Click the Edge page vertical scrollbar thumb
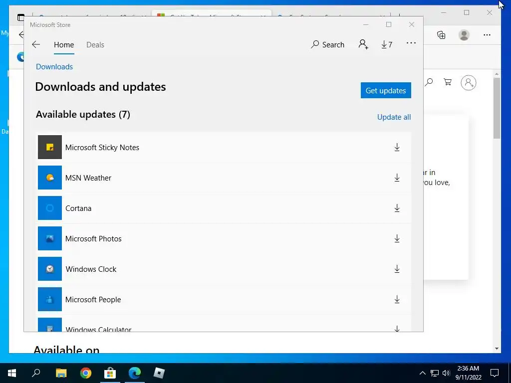The image size is (511, 383). (497, 108)
